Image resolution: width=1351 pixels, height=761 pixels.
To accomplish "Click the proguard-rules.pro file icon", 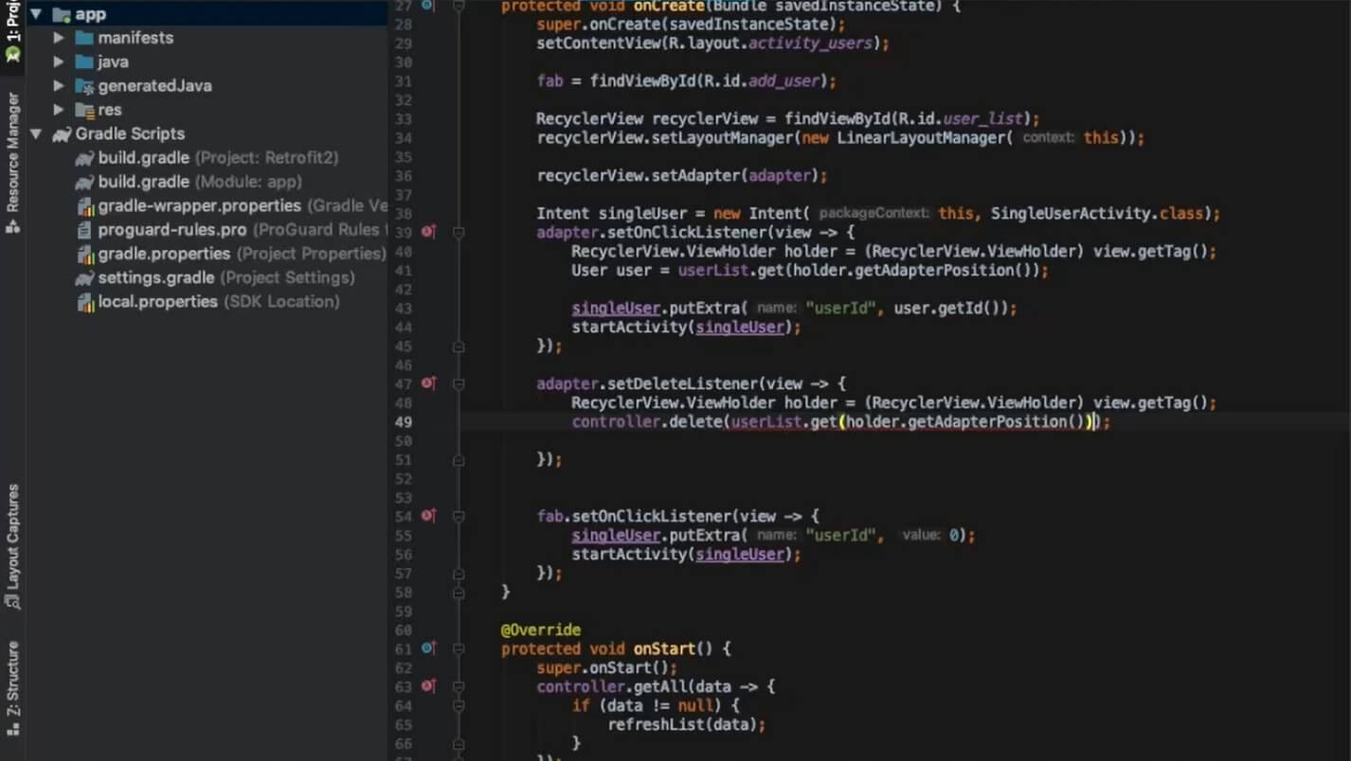I will [83, 230].
